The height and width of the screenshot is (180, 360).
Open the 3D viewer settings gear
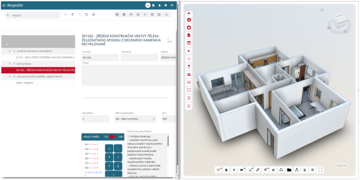click(312, 170)
